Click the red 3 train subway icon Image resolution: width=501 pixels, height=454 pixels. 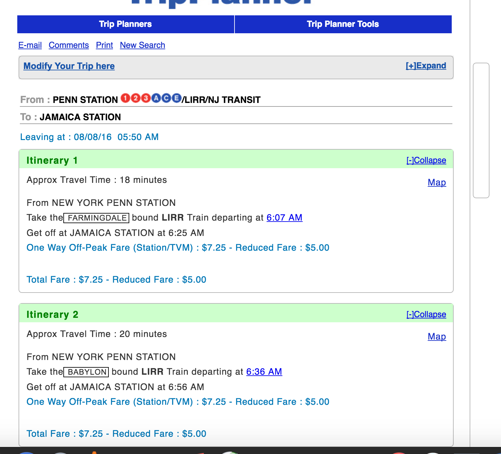(146, 98)
